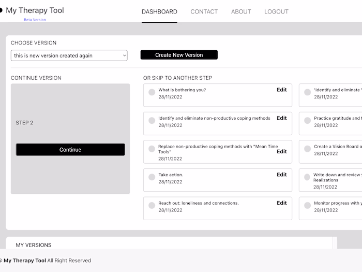362x272 pixels.
Task: Select radio beside "Identify and eliminate non-productive coping methods"
Action: coord(152,121)
